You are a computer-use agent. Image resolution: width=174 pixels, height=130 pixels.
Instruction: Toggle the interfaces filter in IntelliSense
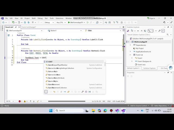coord(65,92)
